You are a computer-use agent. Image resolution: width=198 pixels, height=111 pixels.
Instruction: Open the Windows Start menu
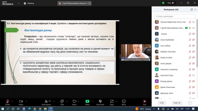point(2,109)
